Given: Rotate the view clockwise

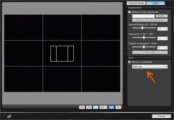Looking at the screenshot, I should click(89, 107).
